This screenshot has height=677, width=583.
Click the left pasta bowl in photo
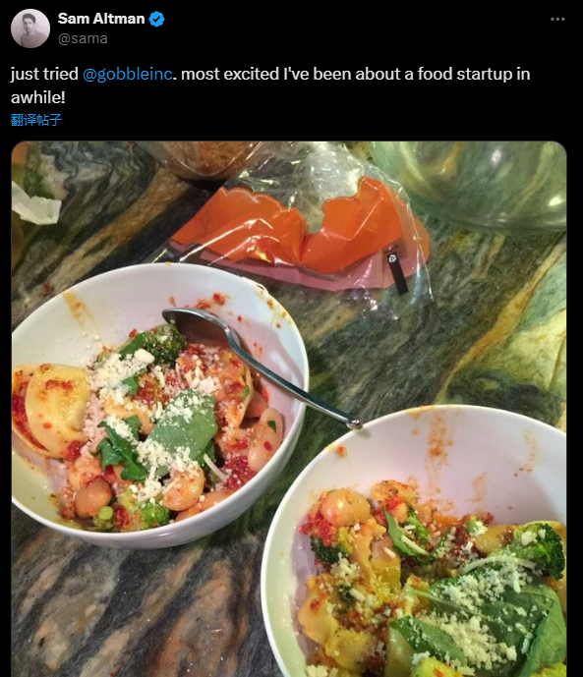tap(160, 405)
